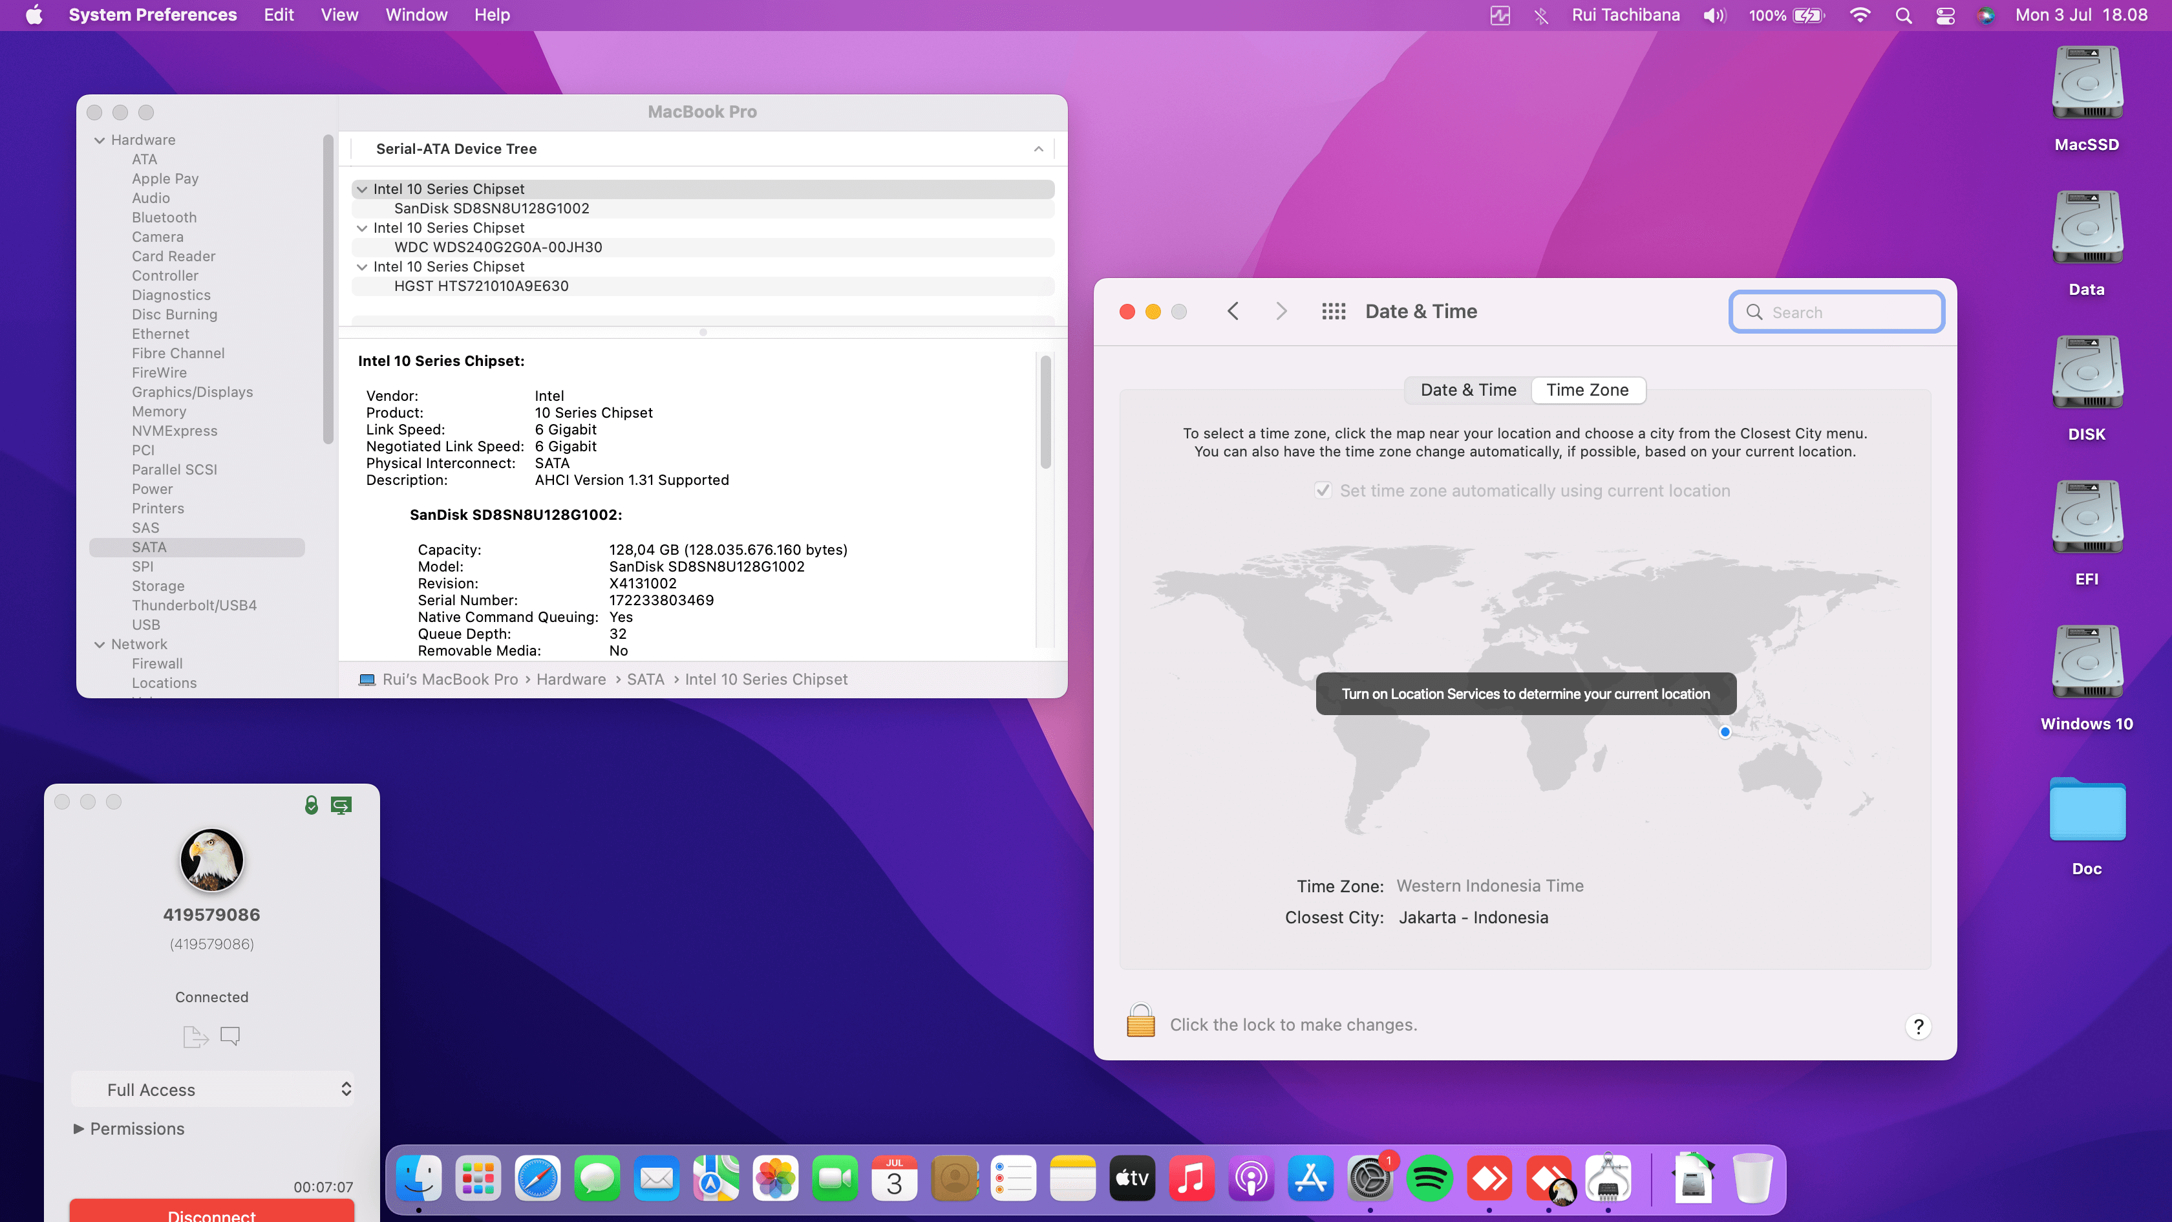The width and height of the screenshot is (2172, 1222).
Task: Click the lock to make changes
Action: [1141, 1020]
